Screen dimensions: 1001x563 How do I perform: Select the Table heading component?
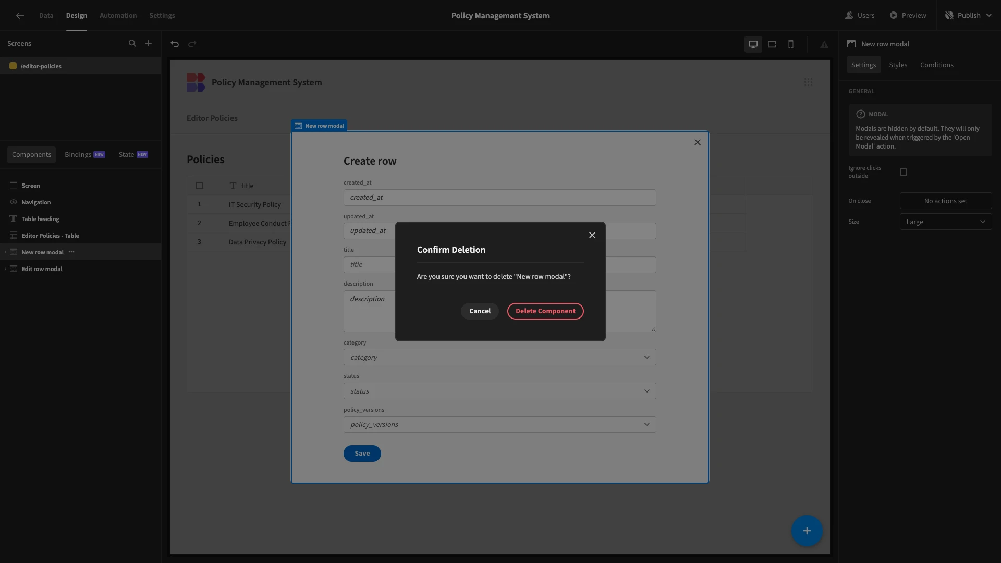coord(80,219)
